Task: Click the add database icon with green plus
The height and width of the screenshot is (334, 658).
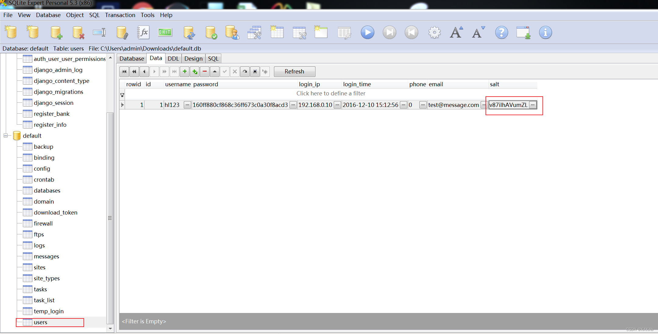Action: (x=56, y=32)
